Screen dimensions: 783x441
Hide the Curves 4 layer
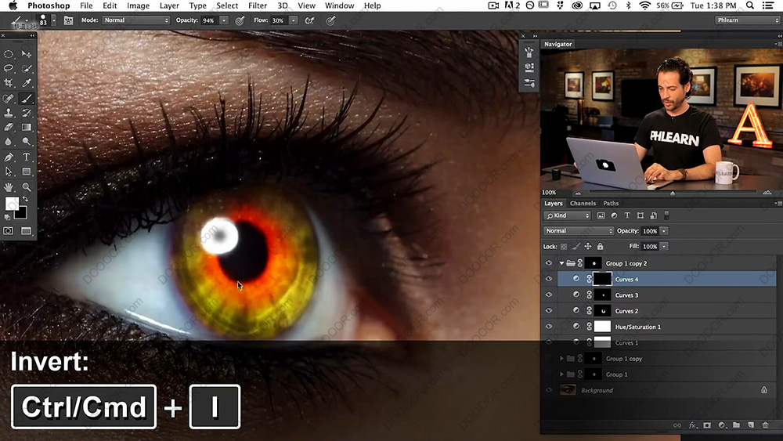coord(549,279)
